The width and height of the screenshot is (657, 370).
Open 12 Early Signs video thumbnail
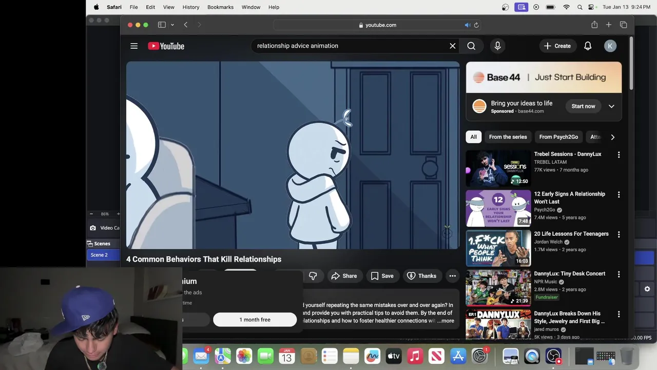[498, 209]
